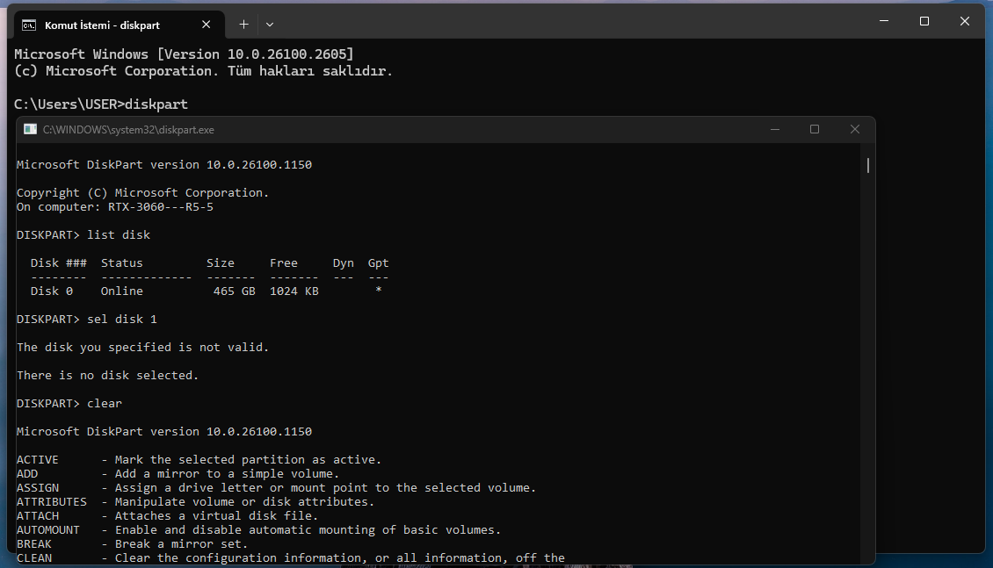Click the 'C:\WINDOWS\system32\diskpart.exe' title text
This screenshot has width=993, height=568.
pos(128,130)
